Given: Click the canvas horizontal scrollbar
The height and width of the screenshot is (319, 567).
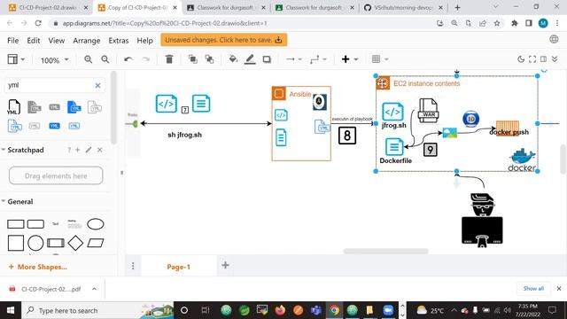Looking at the screenshot, I should (x=386, y=251).
